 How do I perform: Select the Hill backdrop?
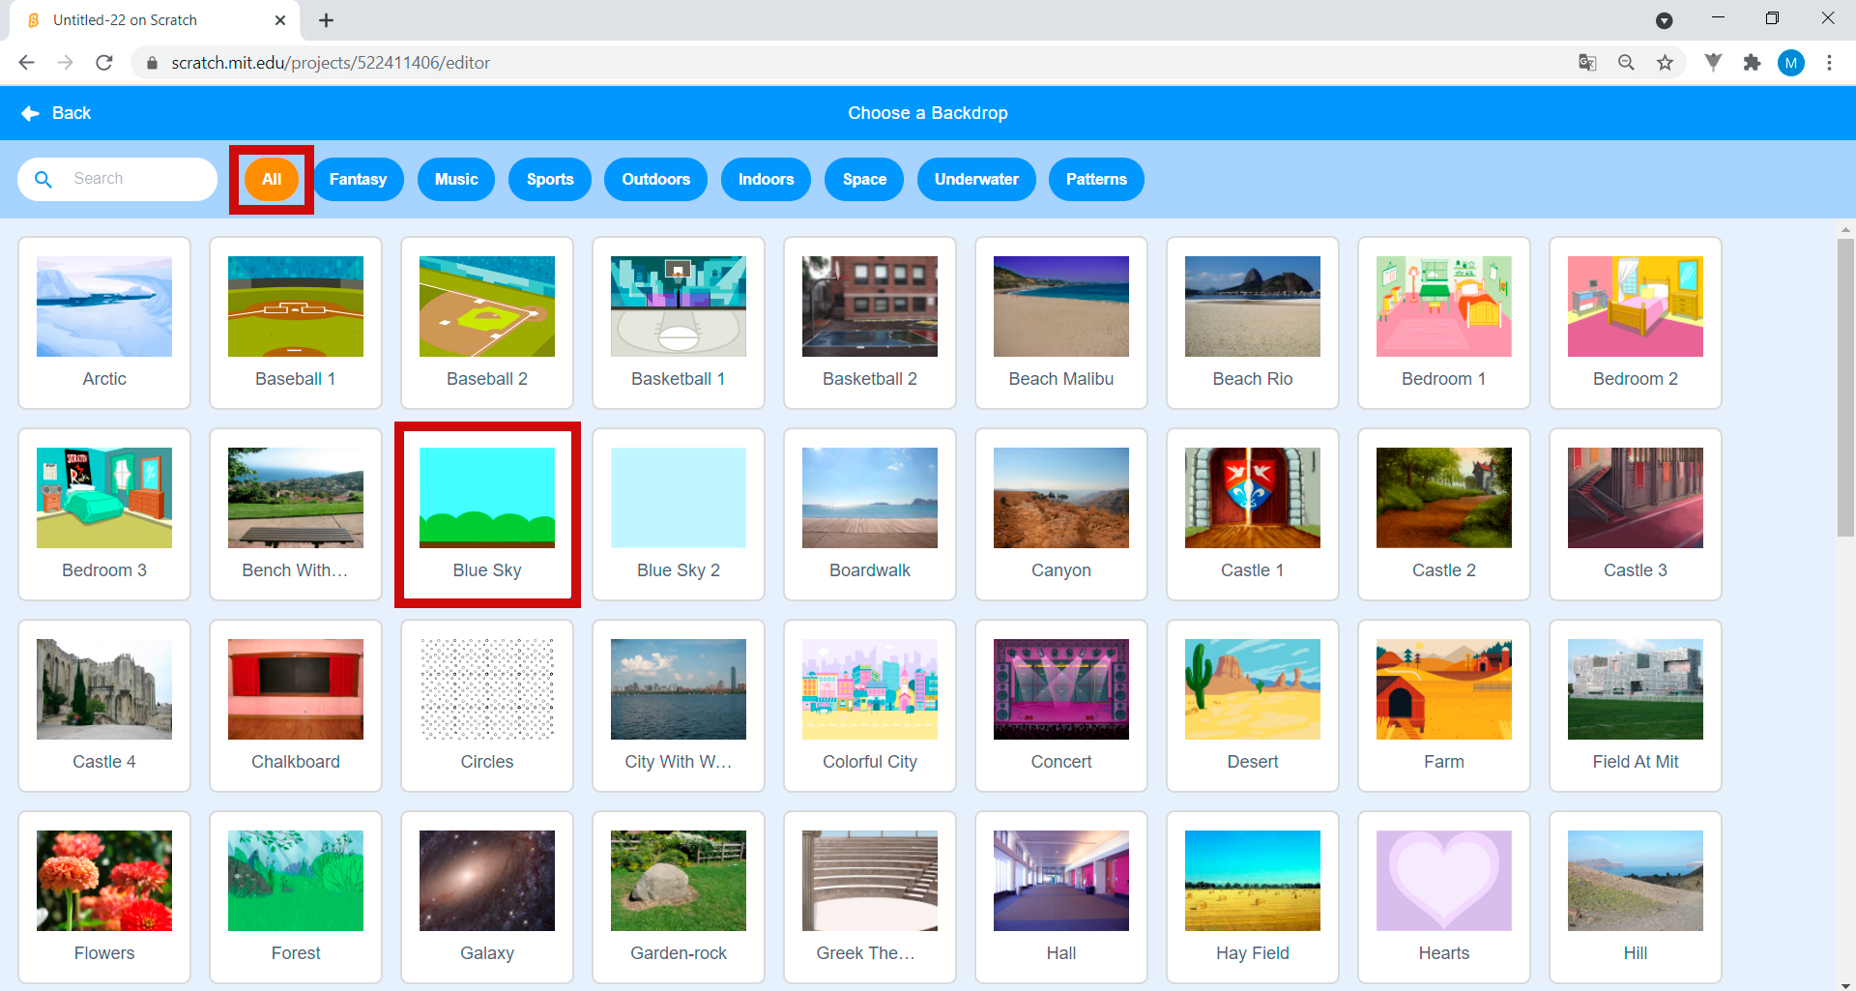tap(1636, 897)
